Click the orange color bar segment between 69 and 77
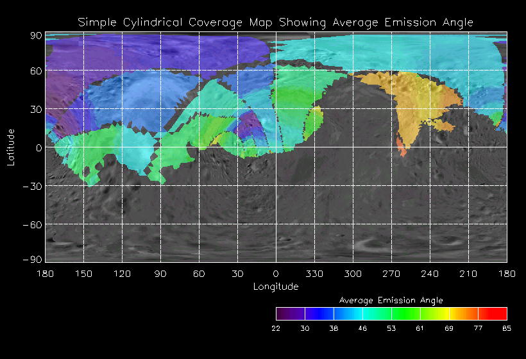This screenshot has height=359, width=526. [464, 313]
